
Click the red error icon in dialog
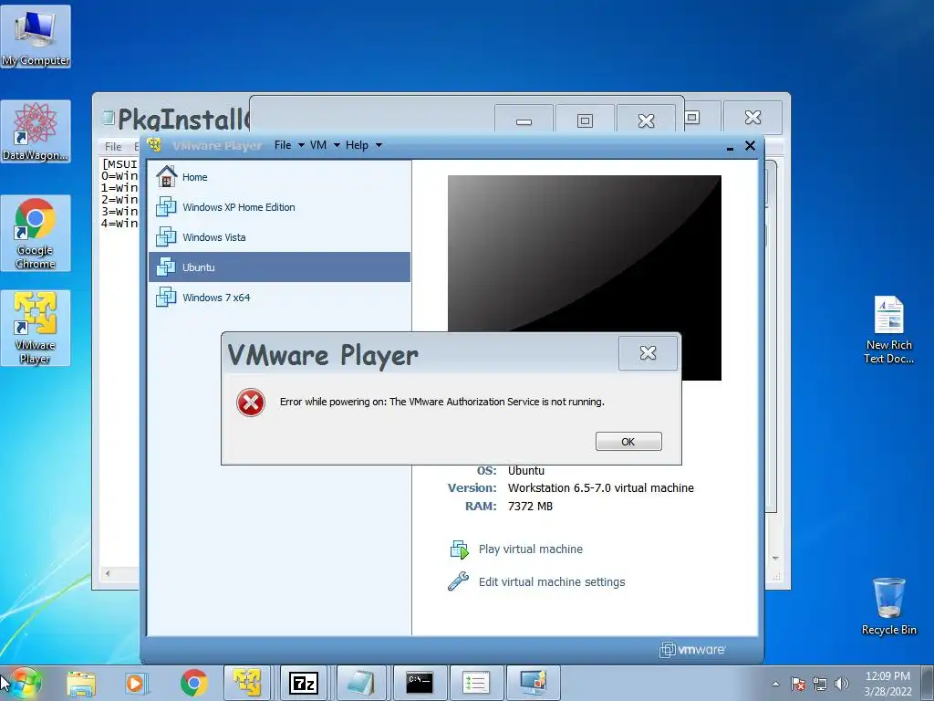pos(251,403)
